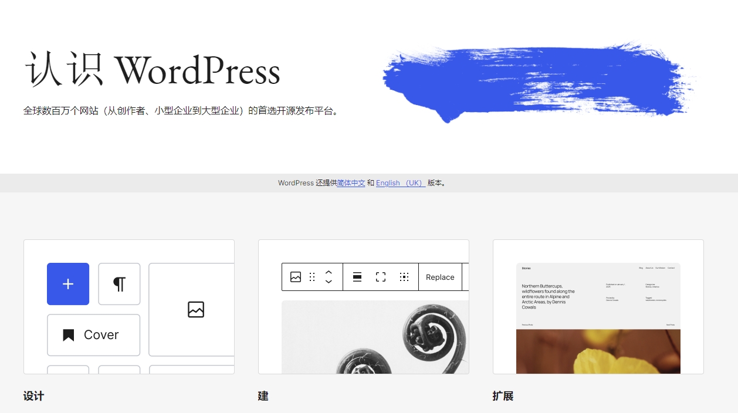Click the align icon in the block toolbar
Image resolution: width=738 pixels, height=413 pixels.
[357, 277]
